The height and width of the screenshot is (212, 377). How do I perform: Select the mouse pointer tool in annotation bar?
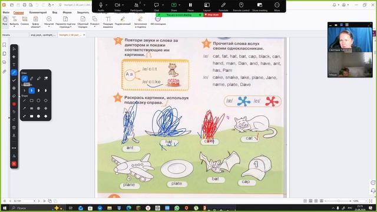point(14,49)
